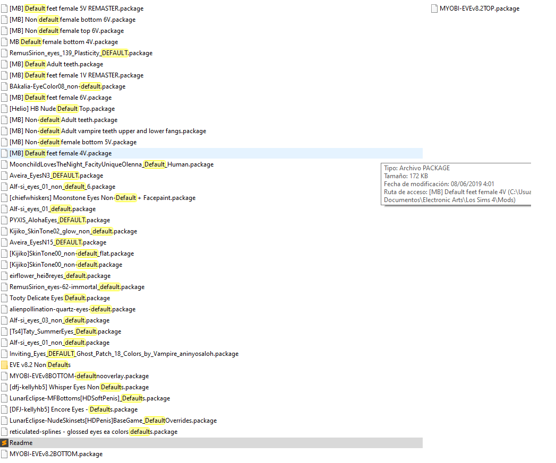Click file icon of Aveira_EyesN3_DEFAULT.package
556x463 pixels.
pos(4,176)
